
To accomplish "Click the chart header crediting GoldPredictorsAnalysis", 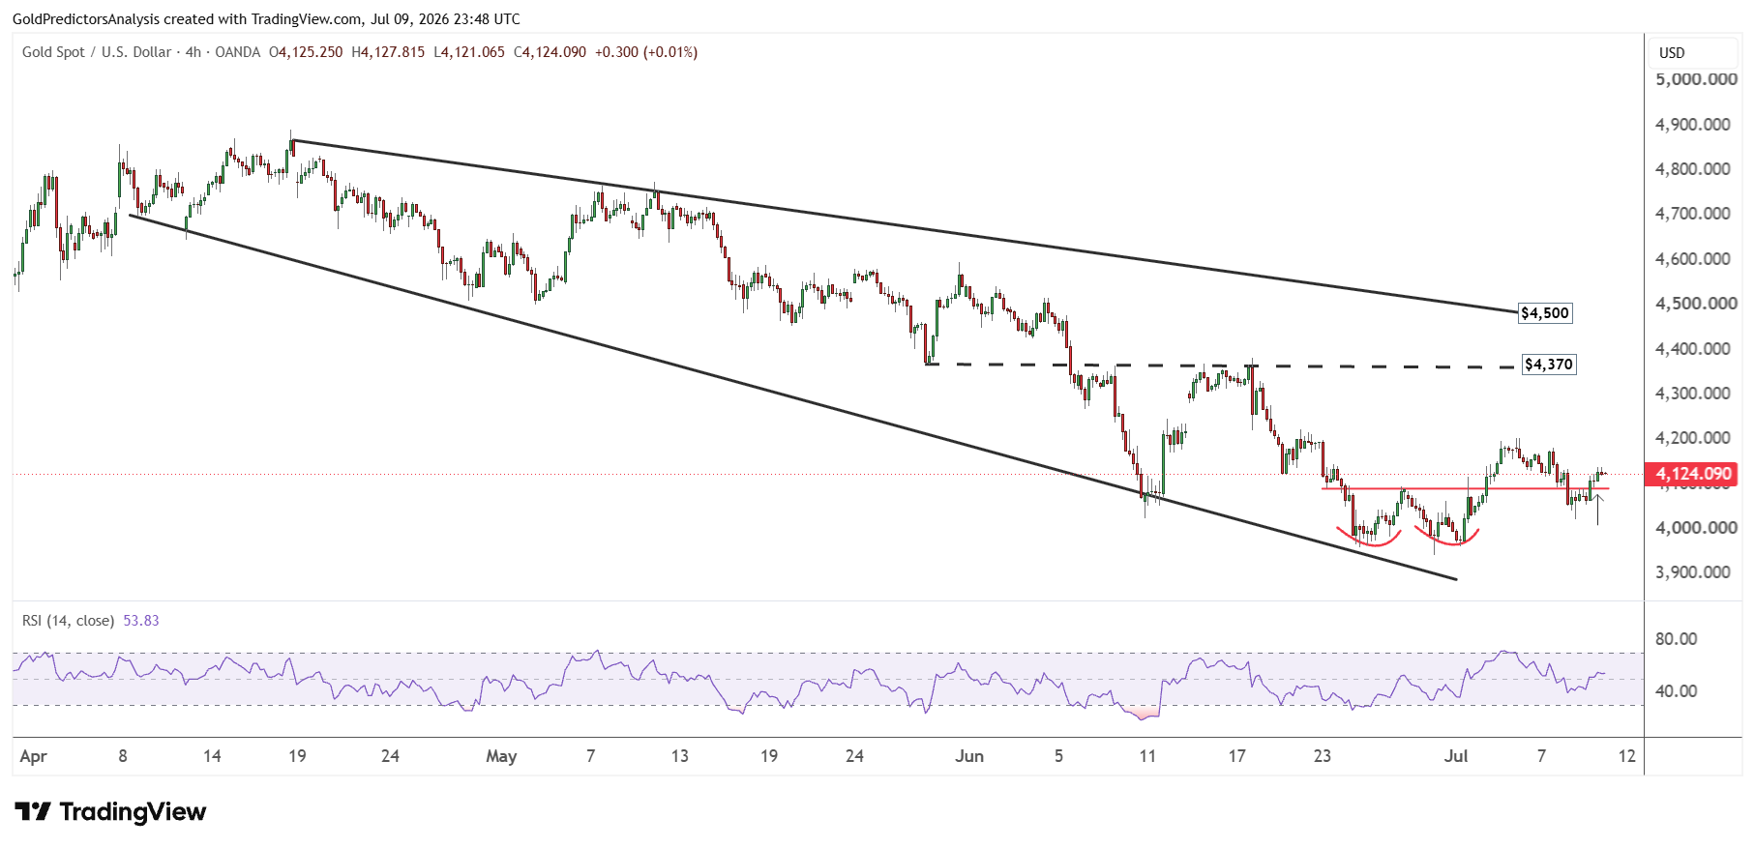I will tap(266, 19).
